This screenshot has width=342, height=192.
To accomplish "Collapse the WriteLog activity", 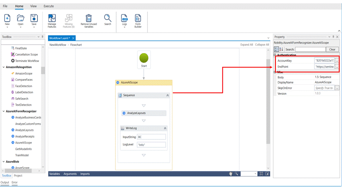I will point(165,128).
